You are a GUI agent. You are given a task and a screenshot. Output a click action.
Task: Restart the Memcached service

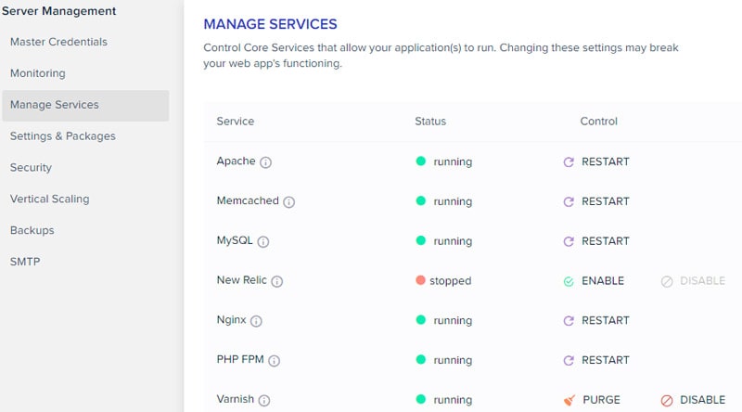[596, 201]
